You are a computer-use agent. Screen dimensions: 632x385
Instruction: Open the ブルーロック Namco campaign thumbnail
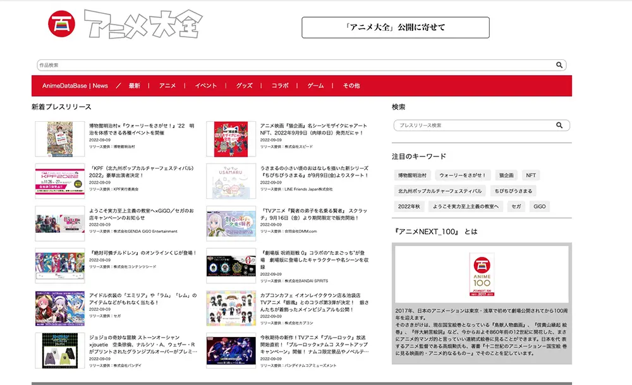231,350
